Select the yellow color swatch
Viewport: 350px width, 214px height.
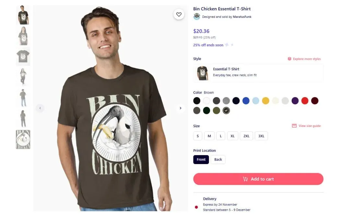tap(265, 101)
